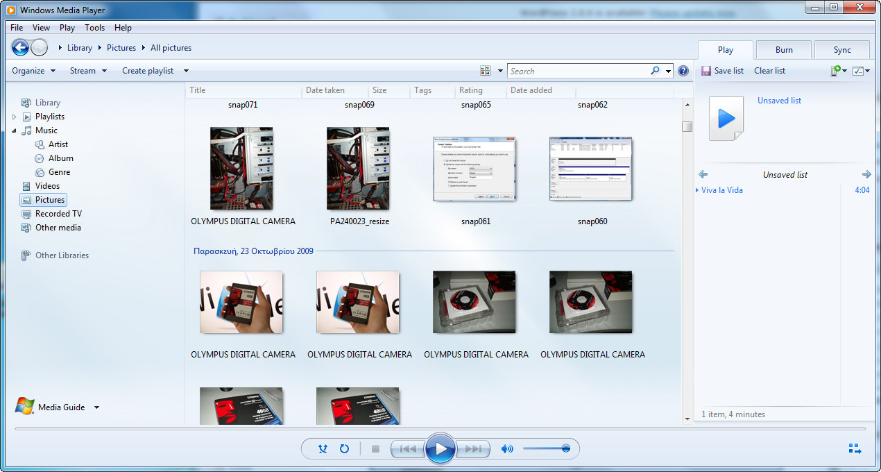Viewport: 881px width, 472px height.
Task: Open the Artist view under Music
Action: pyautogui.click(x=58, y=144)
